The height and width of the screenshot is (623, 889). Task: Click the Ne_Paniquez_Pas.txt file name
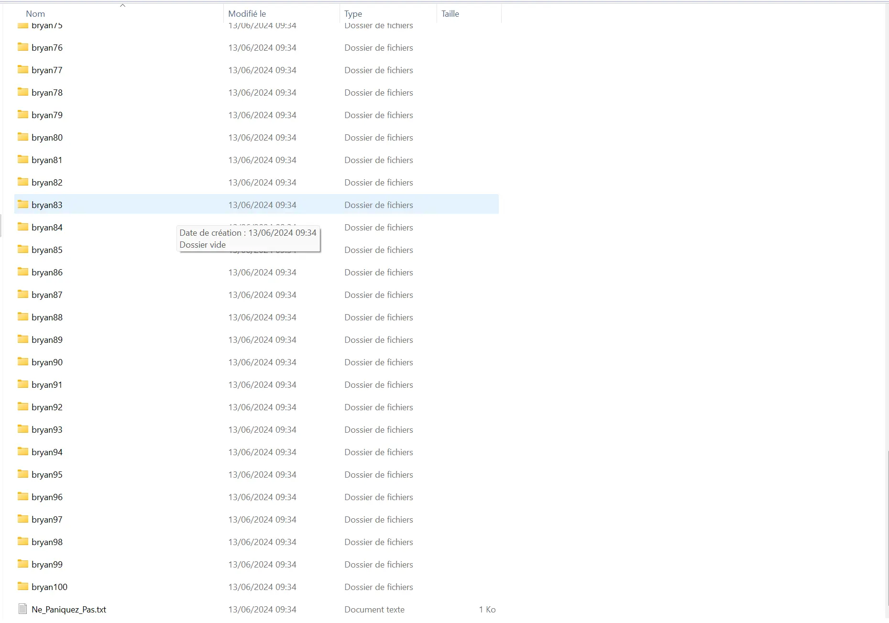pyautogui.click(x=69, y=610)
